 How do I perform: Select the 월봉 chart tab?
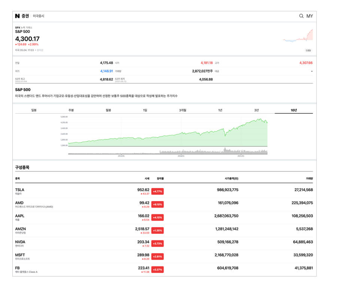tap(108, 110)
